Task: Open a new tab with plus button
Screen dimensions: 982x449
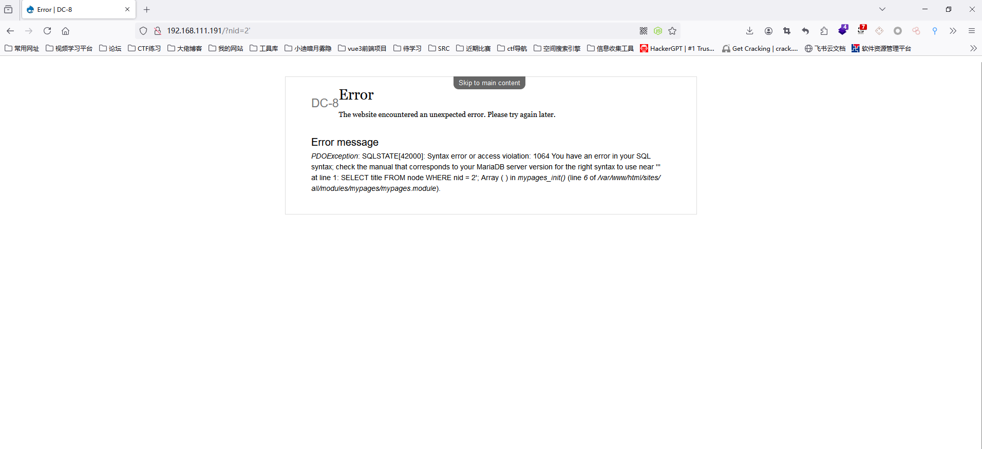Action: tap(147, 10)
